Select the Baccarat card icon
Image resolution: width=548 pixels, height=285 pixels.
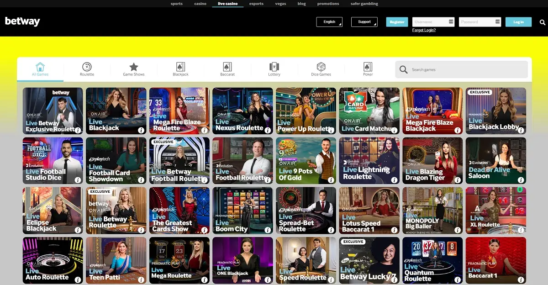pyautogui.click(x=227, y=67)
